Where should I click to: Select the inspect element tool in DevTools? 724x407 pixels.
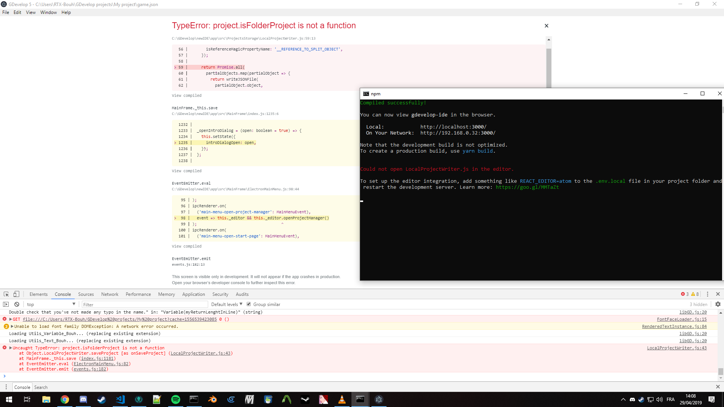[6, 294]
